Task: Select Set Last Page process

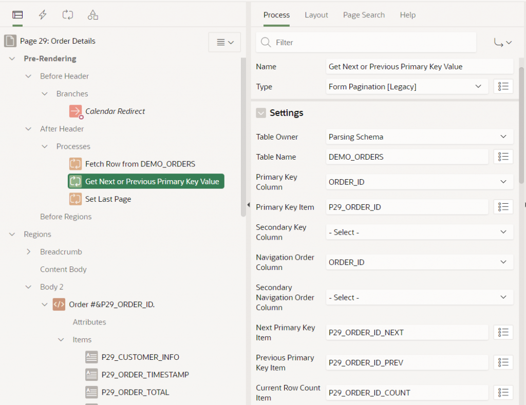Action: 108,199
